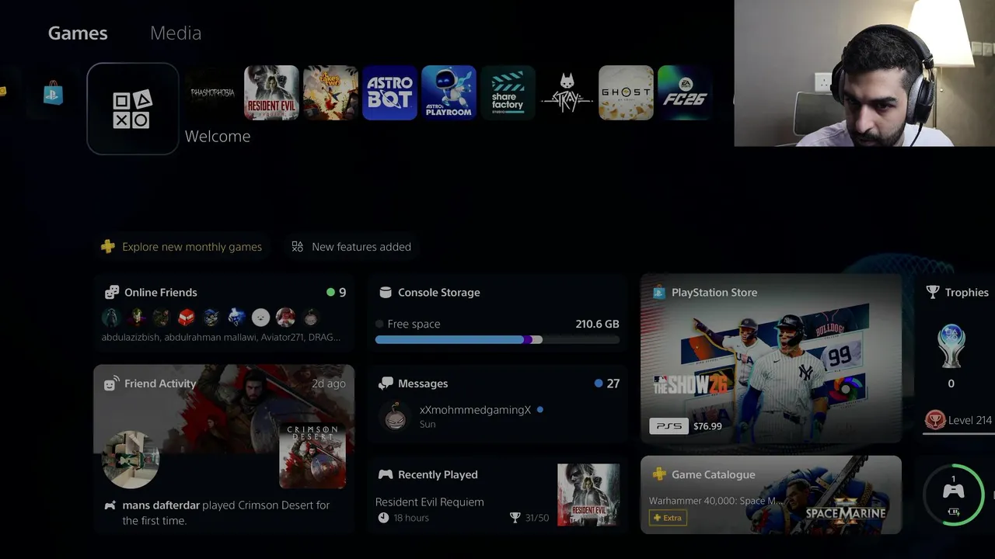The image size is (995, 559).
Task: Click the Resident Evil Requiem cover thumbnail
Action: point(588,495)
